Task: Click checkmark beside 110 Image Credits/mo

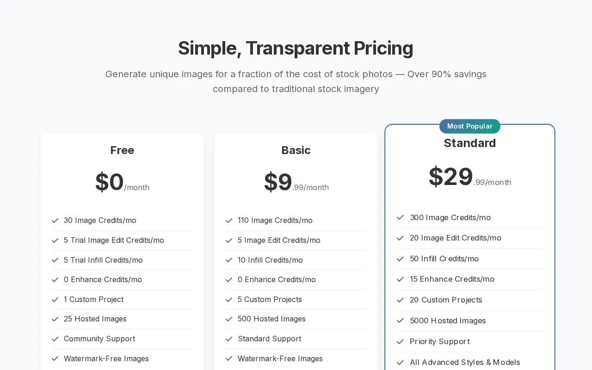Action: point(229,221)
